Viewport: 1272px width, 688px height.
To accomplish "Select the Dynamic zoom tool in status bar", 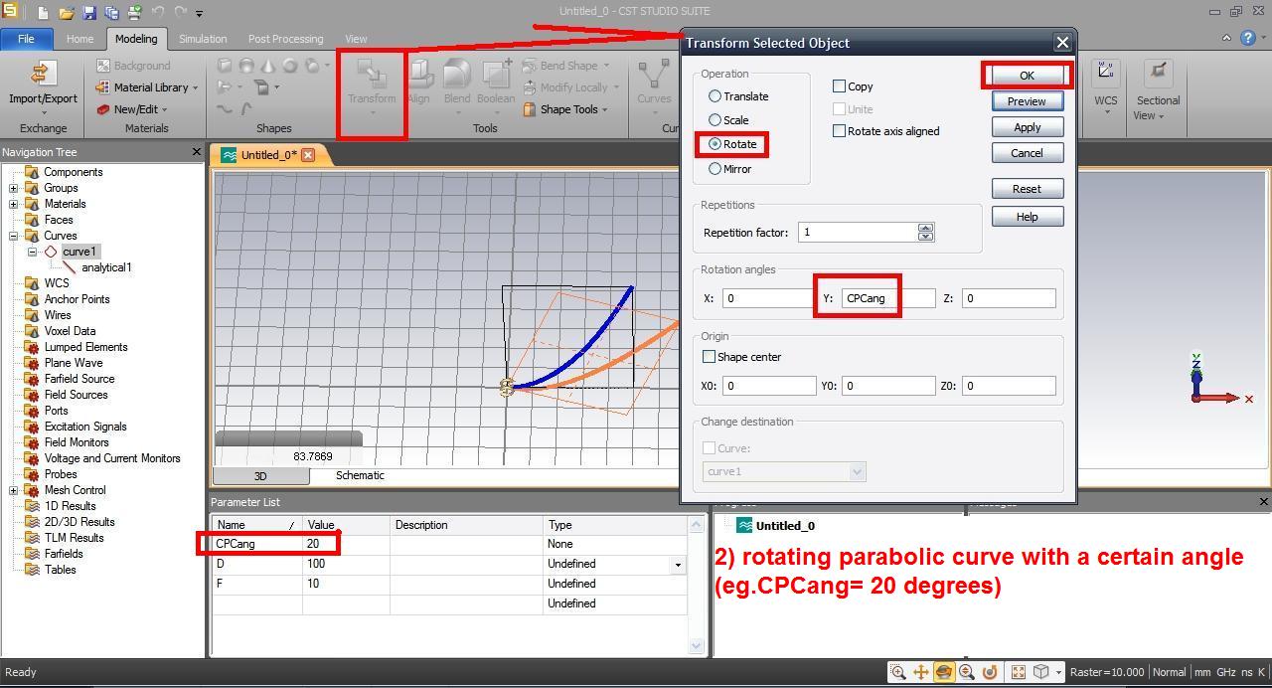I will 967,672.
